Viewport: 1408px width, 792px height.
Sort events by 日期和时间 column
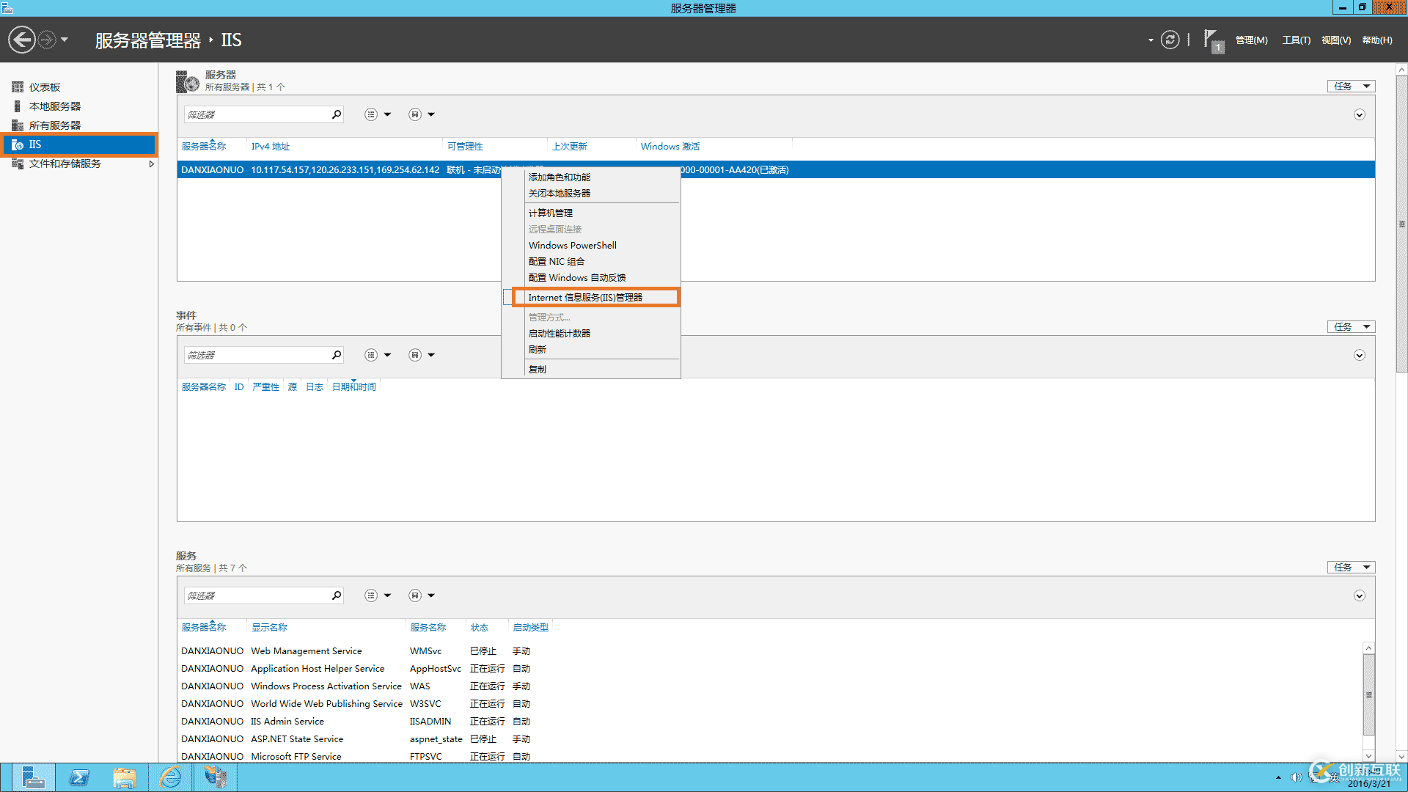pos(353,387)
